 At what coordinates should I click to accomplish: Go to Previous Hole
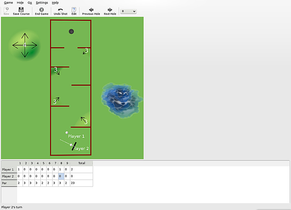(x=91, y=11)
